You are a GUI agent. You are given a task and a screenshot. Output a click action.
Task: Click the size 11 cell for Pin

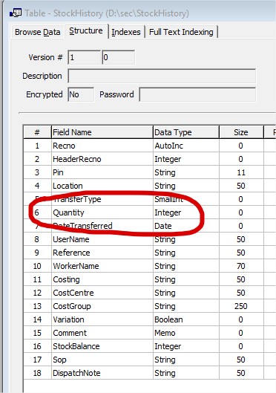pyautogui.click(x=241, y=172)
